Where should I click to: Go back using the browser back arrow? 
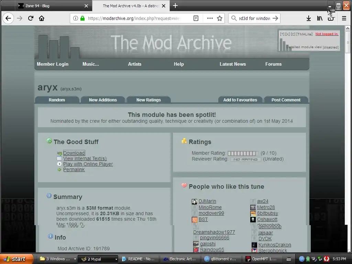coord(8,18)
